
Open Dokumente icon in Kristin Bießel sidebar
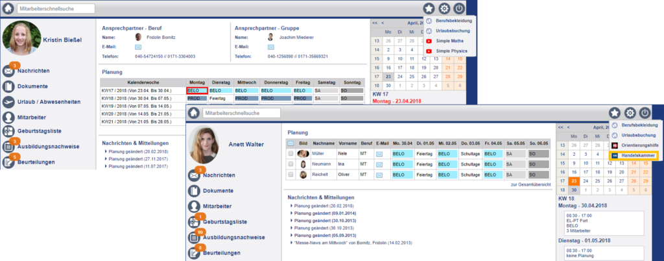click(8, 86)
